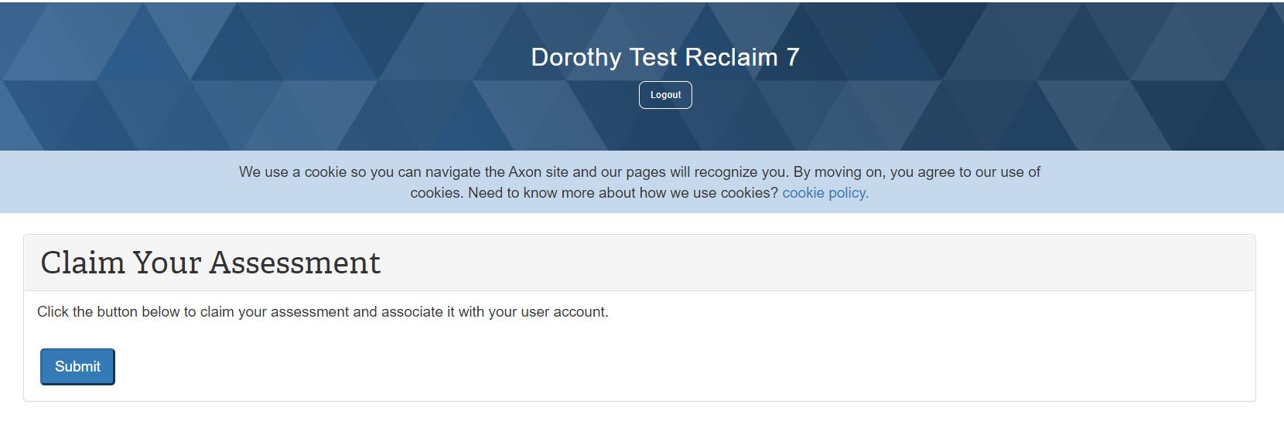This screenshot has height=424, width=1284.
Task: Click light blue cookie bar left edge
Action: click(x=31, y=181)
